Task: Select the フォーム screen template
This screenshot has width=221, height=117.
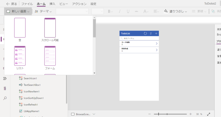Action: point(50,58)
